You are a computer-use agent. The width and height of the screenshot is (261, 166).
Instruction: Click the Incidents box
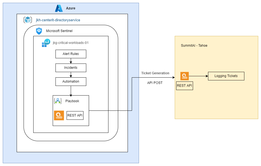[71, 68]
